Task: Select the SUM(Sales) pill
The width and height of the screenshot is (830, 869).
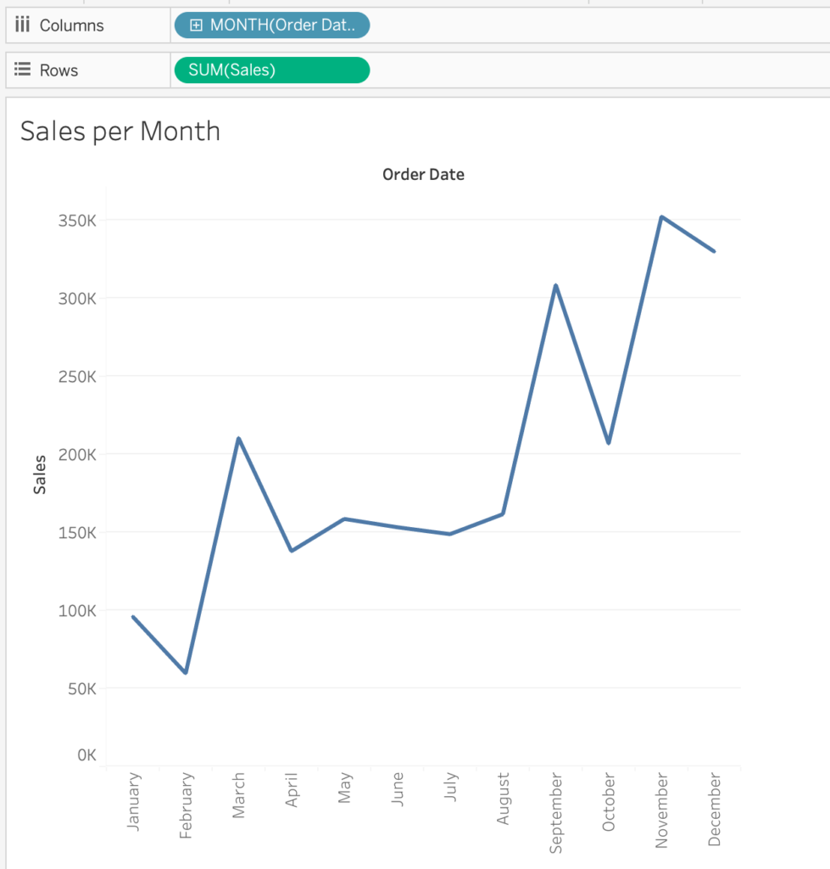Action: coord(271,70)
